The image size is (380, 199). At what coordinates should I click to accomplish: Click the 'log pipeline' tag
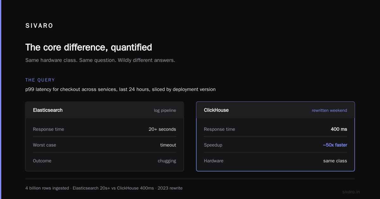pos(165,111)
